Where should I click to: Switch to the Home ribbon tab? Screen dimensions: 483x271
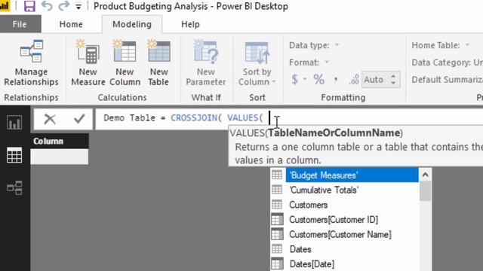tap(71, 24)
